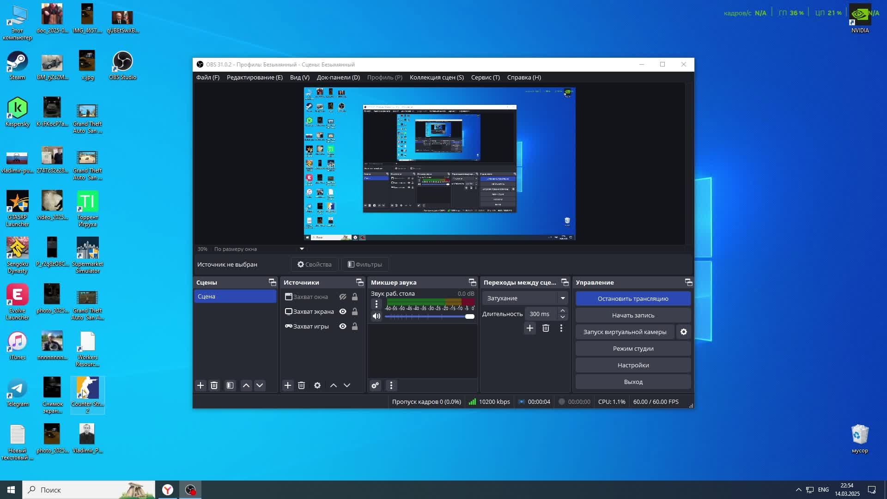Open Настройки button
Viewport: 887px width, 499px height.
(633, 365)
